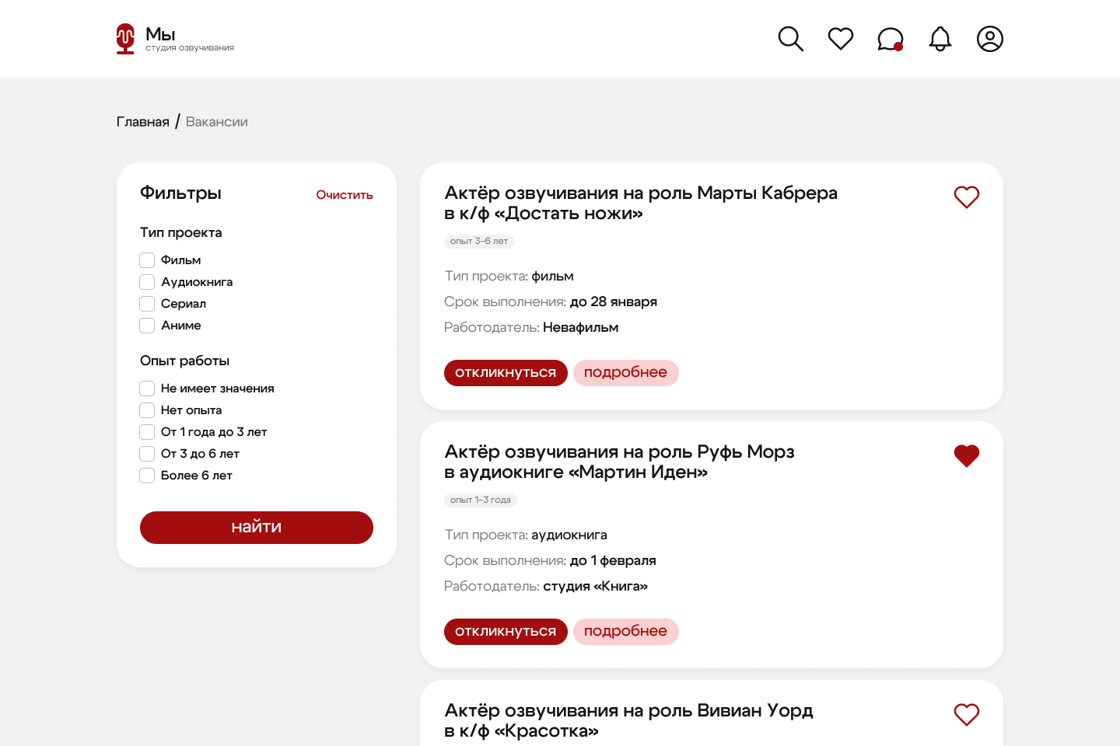This screenshot has height=746, width=1120.
Task: Click the microphone studio logo
Action: pyautogui.click(x=125, y=39)
